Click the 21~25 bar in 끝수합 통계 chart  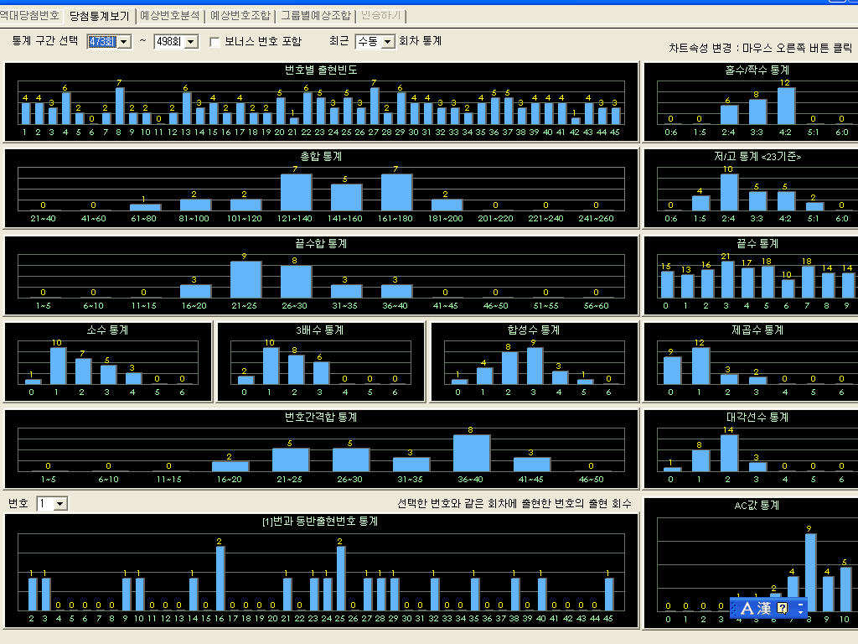[246, 279]
